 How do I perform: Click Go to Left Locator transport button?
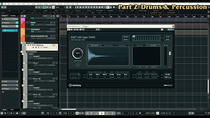pos(87,113)
